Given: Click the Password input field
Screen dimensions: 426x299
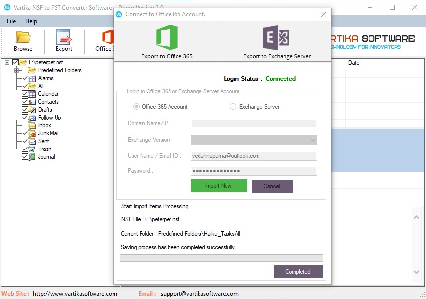Looking at the screenshot, I should coord(254,171).
